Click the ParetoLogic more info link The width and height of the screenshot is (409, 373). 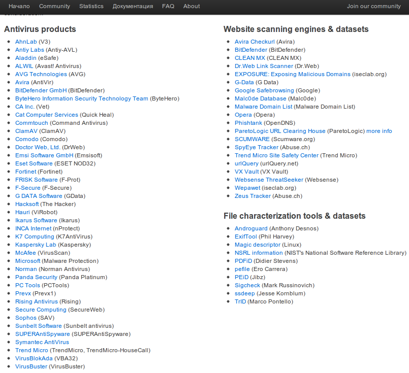pyautogui.click(x=379, y=131)
